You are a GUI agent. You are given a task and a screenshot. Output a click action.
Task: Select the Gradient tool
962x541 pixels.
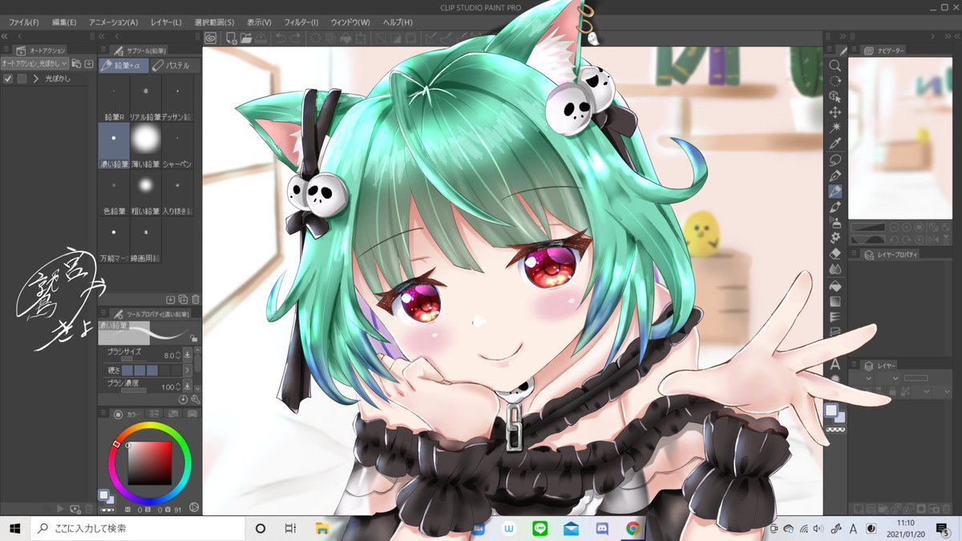coord(835,301)
